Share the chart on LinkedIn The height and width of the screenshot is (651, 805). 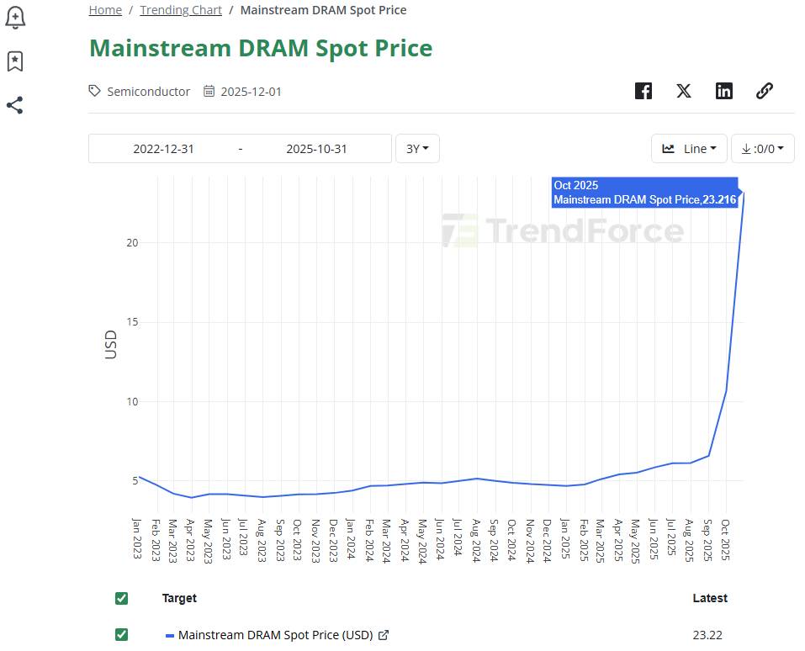[724, 91]
